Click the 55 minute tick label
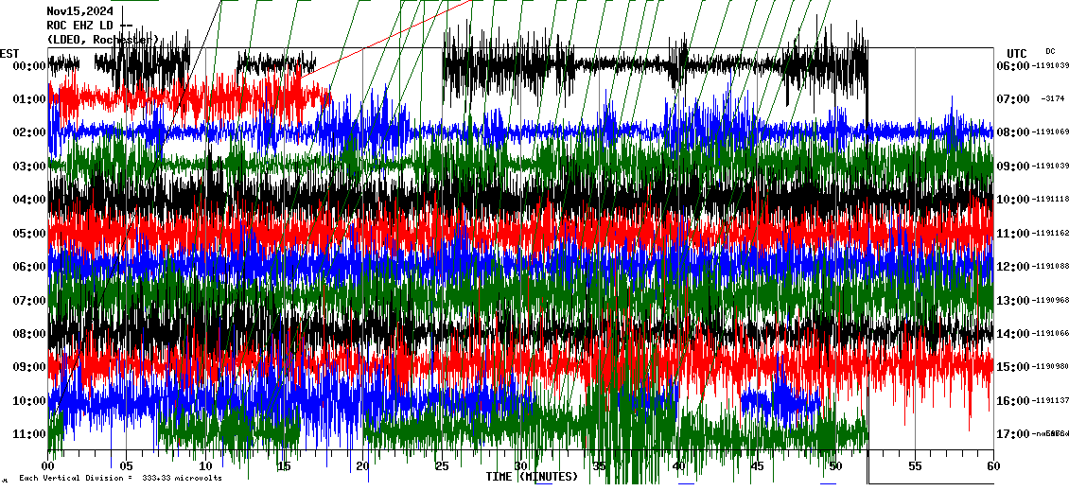The image size is (1069, 491). [915, 466]
